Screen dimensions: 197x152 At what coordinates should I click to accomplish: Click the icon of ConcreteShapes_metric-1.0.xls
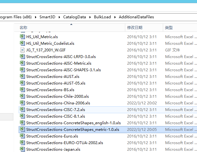[22, 129]
